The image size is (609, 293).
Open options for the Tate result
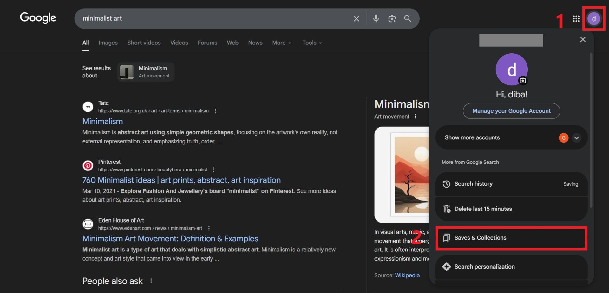(216, 111)
